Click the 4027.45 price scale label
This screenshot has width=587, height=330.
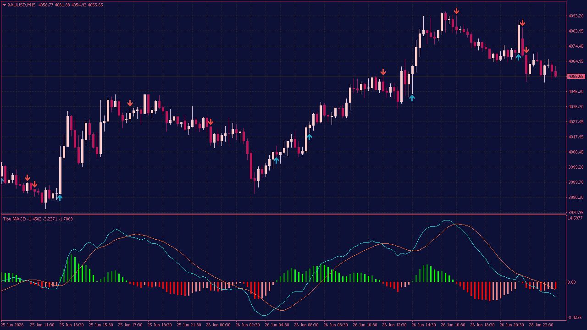point(576,122)
